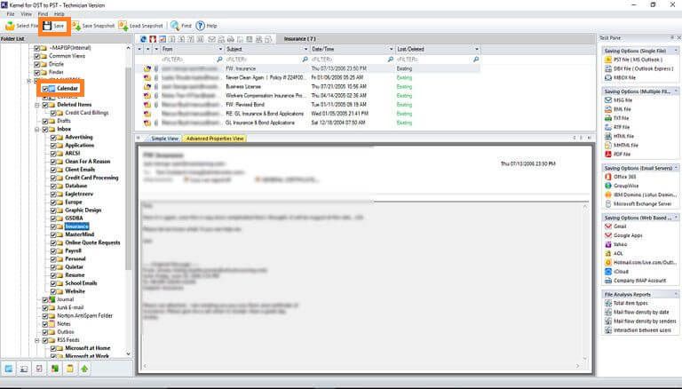Choose Google Apps saving option
This screenshot has height=389, width=682.
(623, 235)
